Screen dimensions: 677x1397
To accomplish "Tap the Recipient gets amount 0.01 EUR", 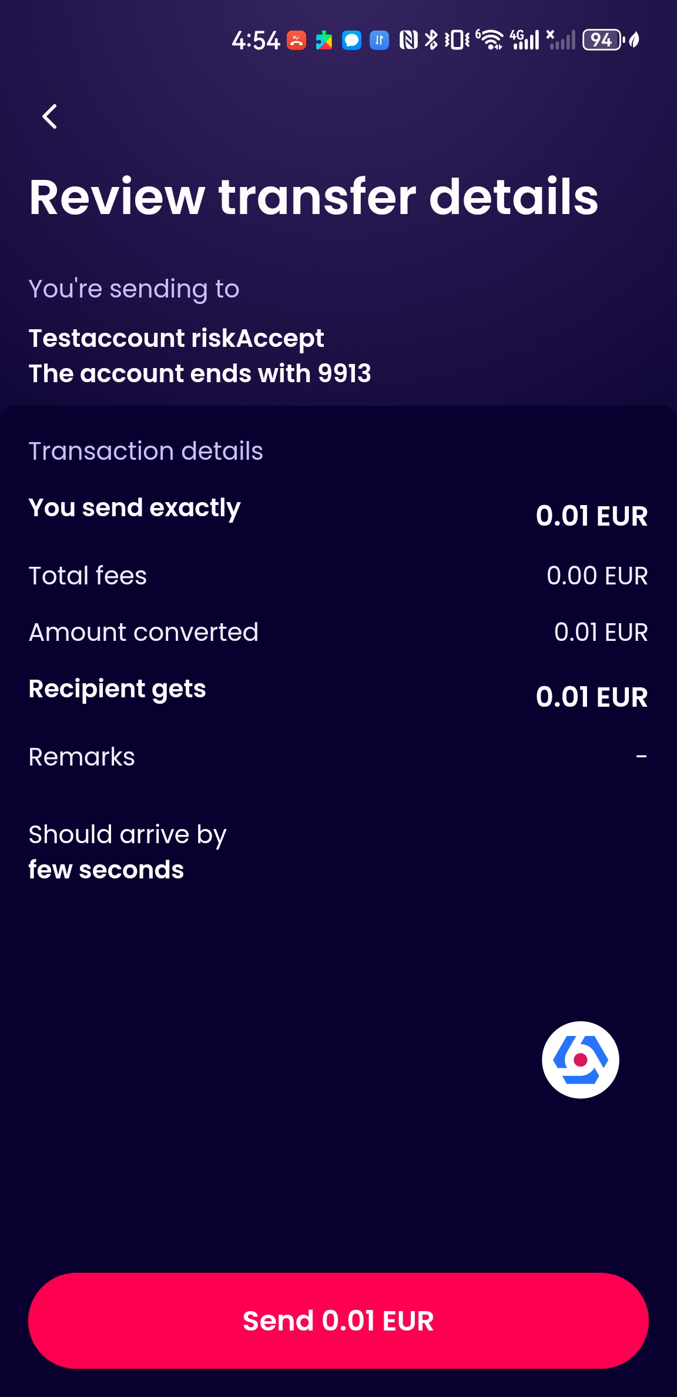I will click(x=591, y=697).
